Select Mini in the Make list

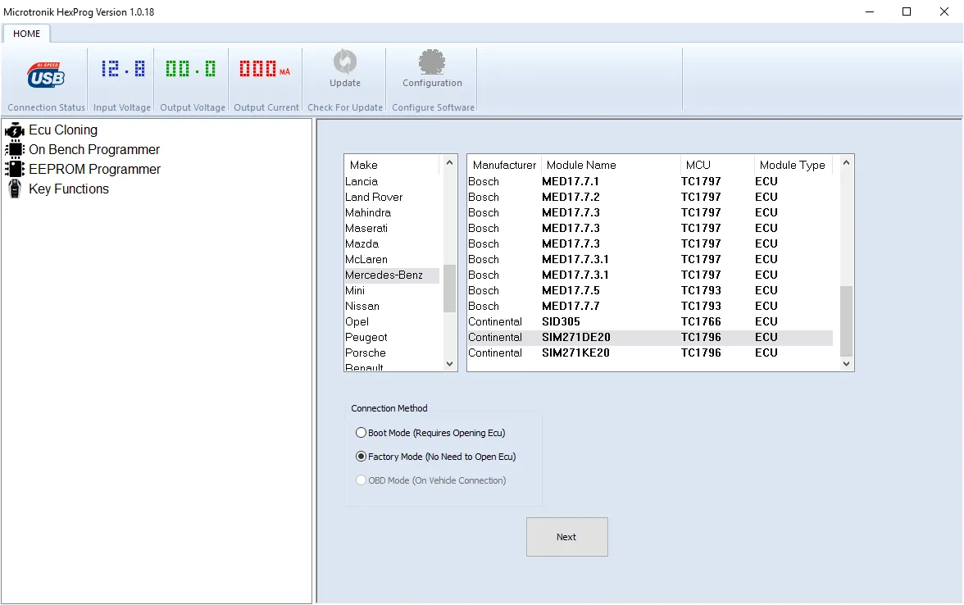coord(392,290)
